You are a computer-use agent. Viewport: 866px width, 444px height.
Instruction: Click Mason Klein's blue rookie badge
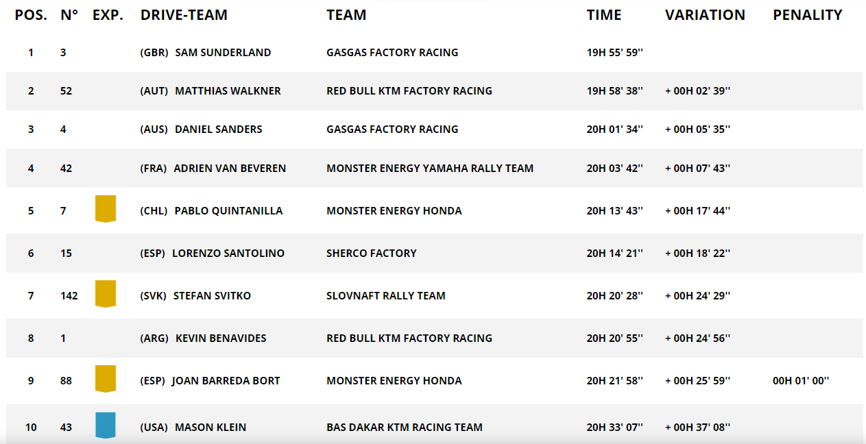tap(105, 425)
